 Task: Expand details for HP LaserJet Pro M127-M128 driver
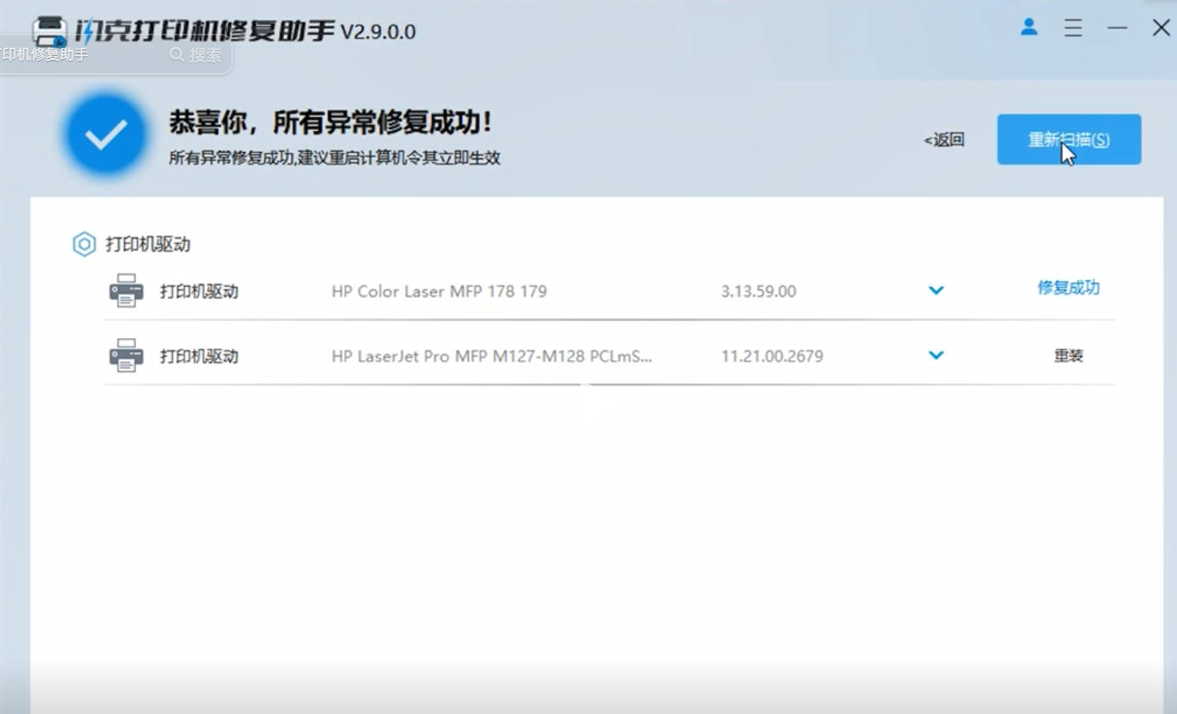pos(935,355)
